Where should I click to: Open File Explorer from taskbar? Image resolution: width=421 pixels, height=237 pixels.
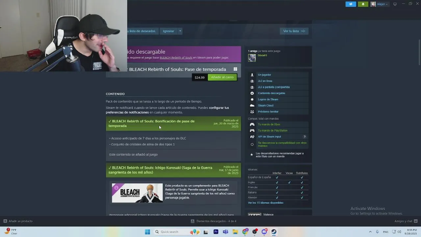tap(235, 232)
